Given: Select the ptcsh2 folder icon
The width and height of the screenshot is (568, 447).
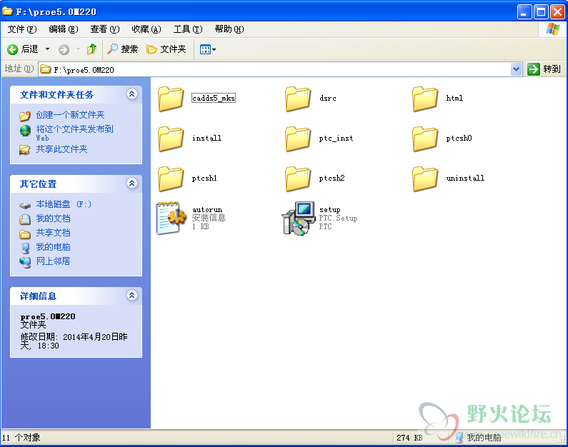Looking at the screenshot, I should pyautogui.click(x=298, y=179).
